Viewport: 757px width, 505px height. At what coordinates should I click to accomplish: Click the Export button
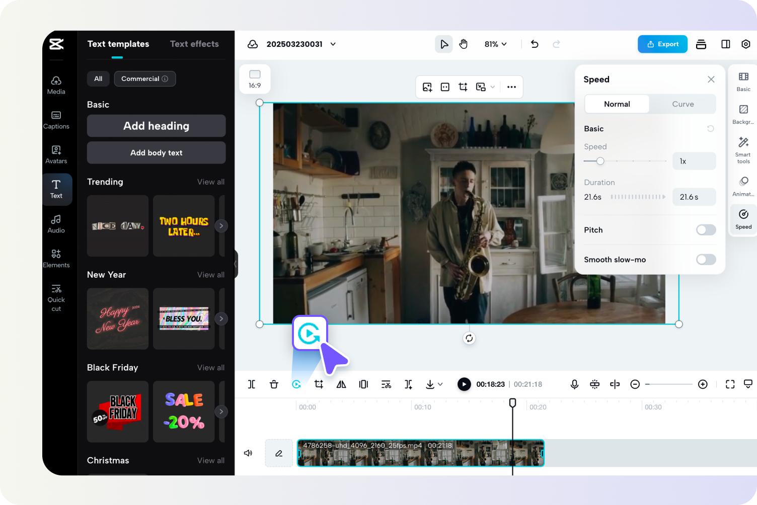click(x=662, y=44)
